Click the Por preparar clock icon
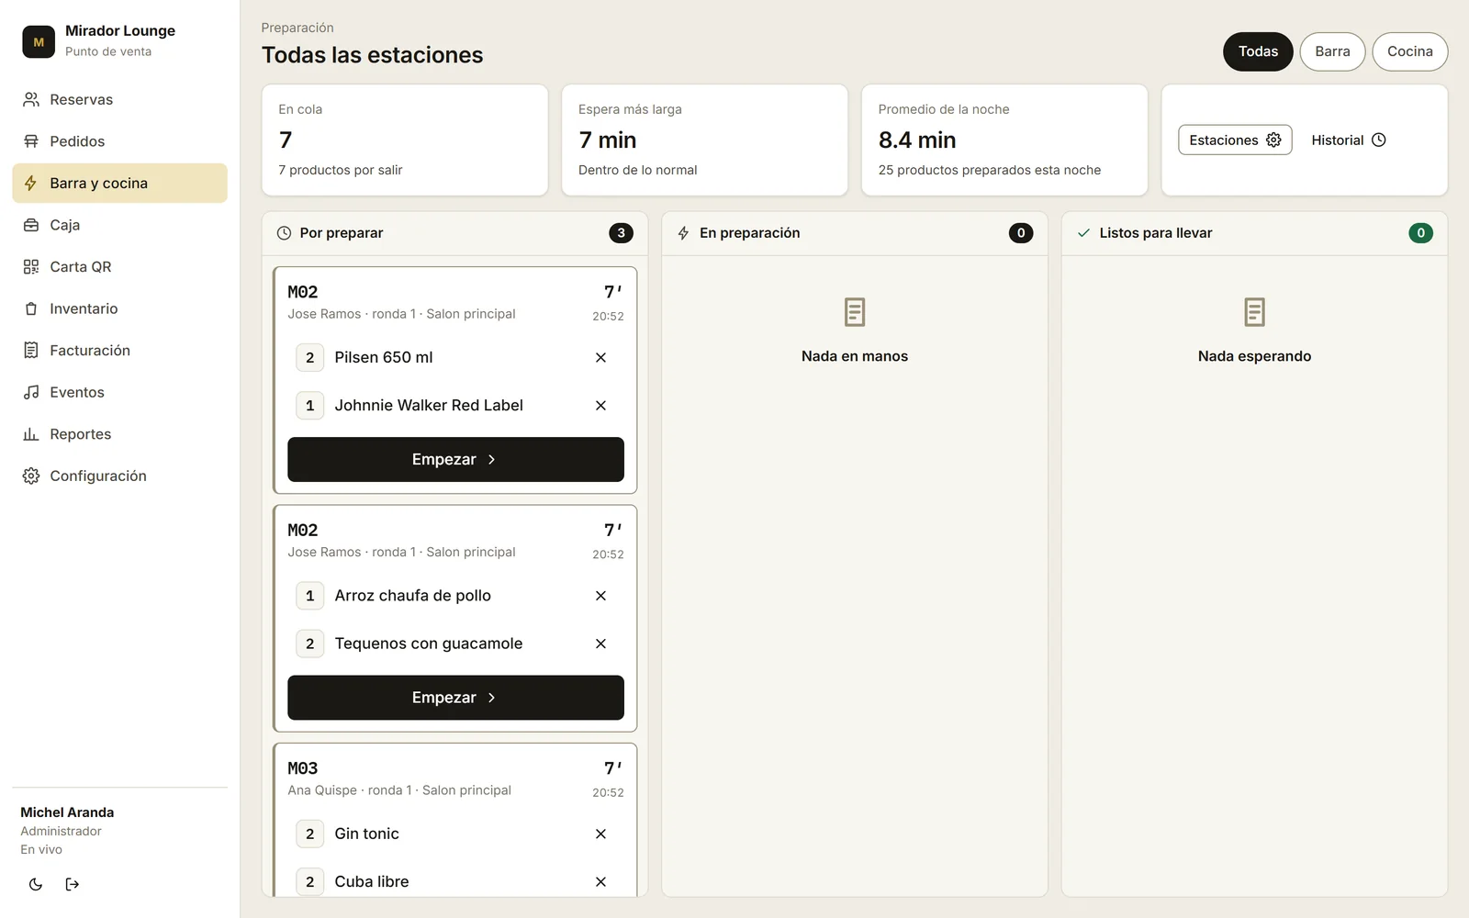The width and height of the screenshot is (1469, 918). pos(285,233)
